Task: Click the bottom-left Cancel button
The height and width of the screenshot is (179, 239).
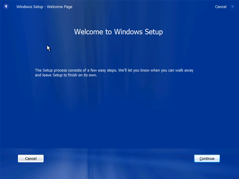Action: click(x=31, y=158)
